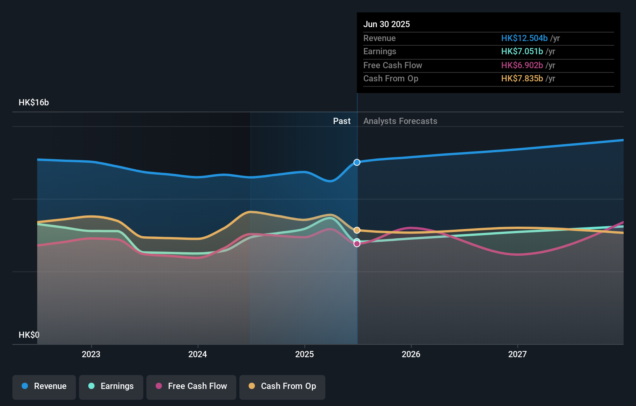Screen dimensions: 636x406
Task: Collapse the Analysts Forecasts section
Action: [400, 121]
